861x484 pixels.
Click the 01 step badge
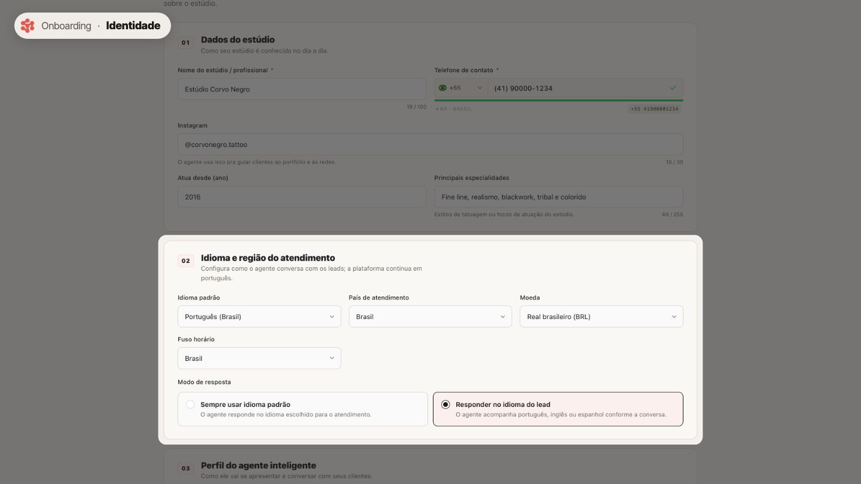(185, 42)
